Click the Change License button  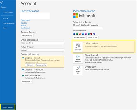(x=92, y=37)
